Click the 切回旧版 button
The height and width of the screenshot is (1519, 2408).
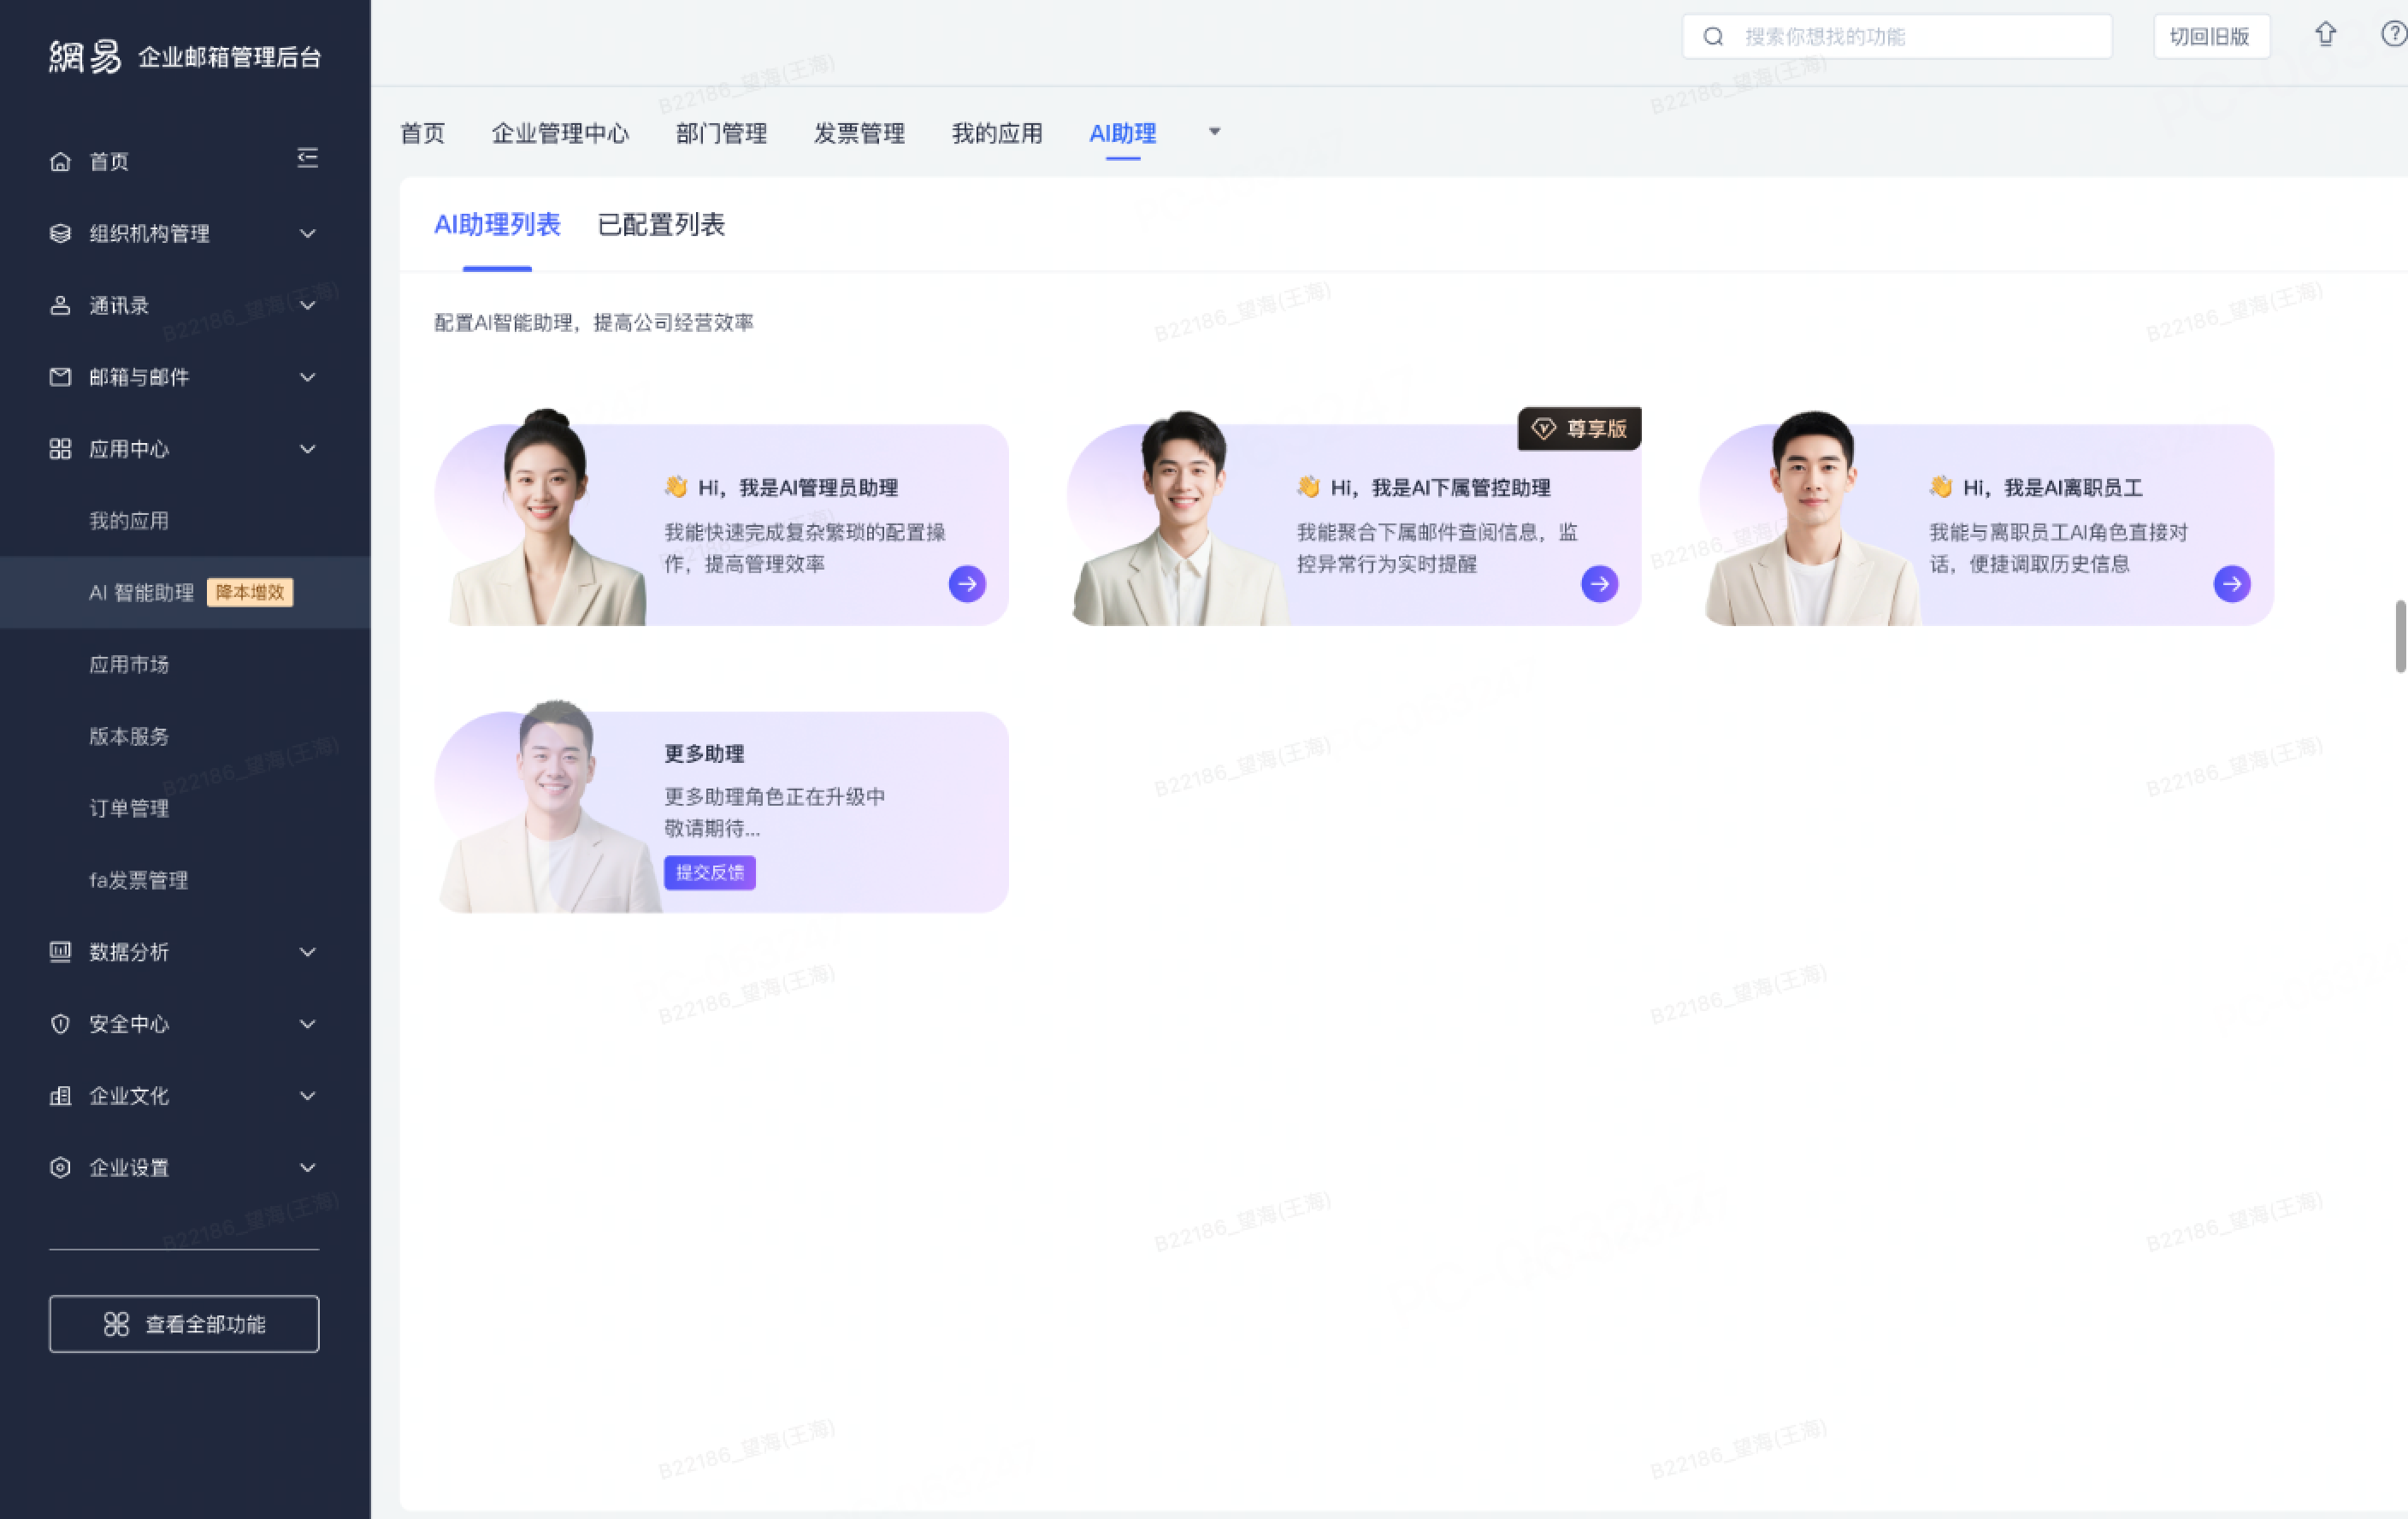(2211, 37)
